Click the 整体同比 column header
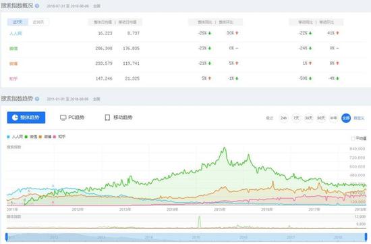Screen dimensions: 371x244 tap(205, 22)
